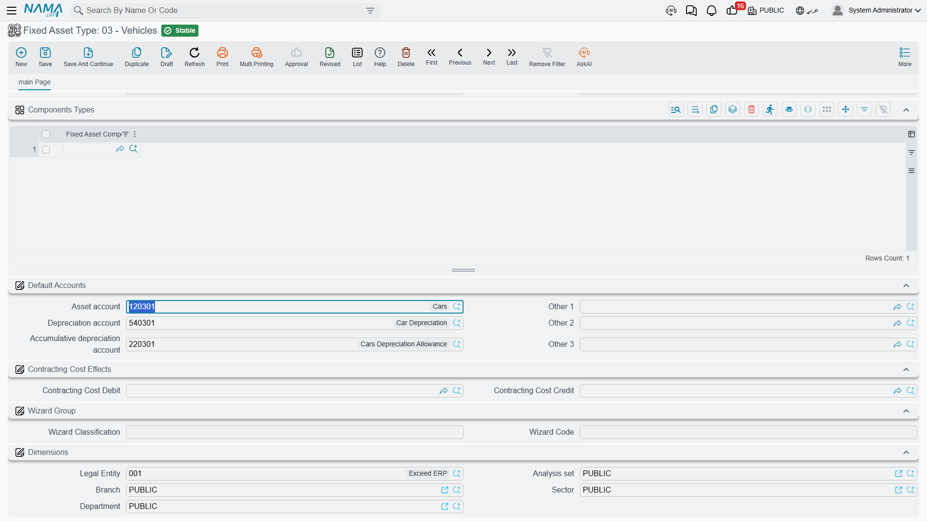Click the grid search icon in Components Types

[676, 110]
